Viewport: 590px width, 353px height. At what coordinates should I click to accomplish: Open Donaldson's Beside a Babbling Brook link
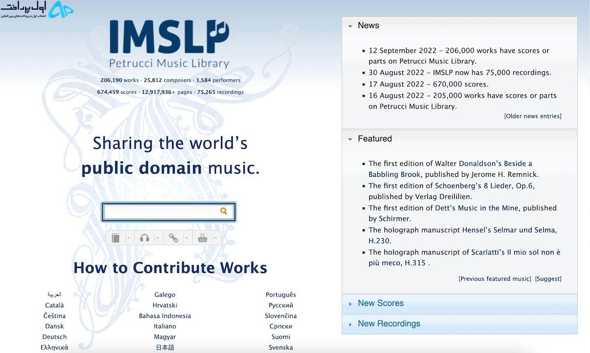tap(451, 169)
